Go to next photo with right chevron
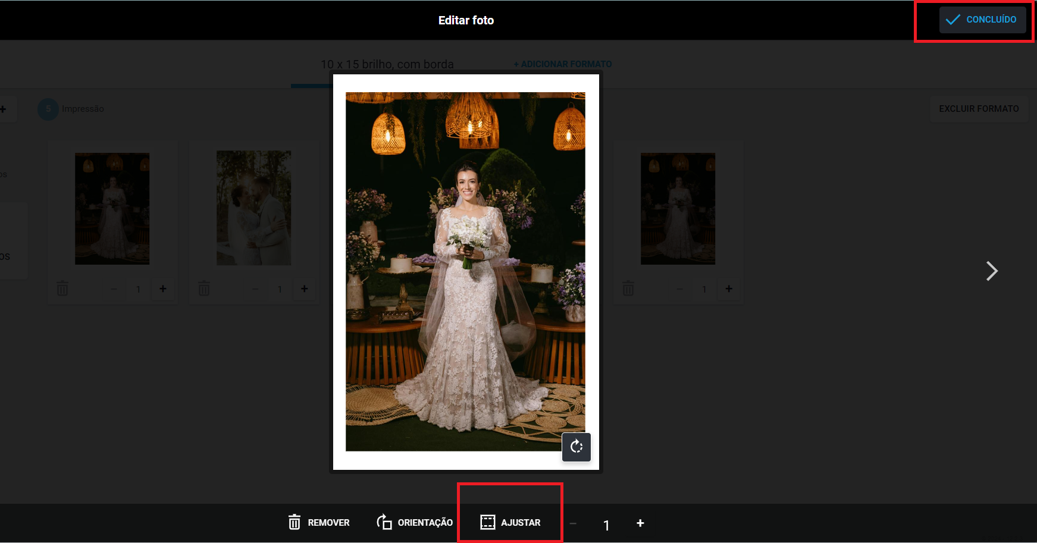Viewport: 1037px width, 543px height. (991, 271)
